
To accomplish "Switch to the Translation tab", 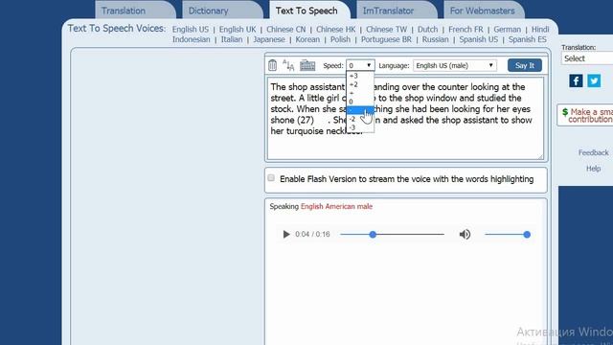I will (x=135, y=11).
